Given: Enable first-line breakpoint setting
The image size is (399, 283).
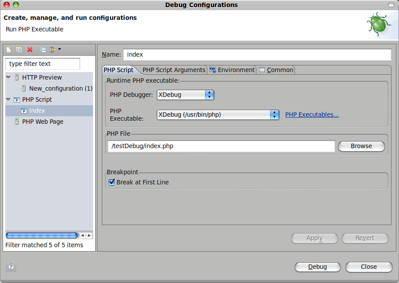Looking at the screenshot, I should tap(112, 182).
